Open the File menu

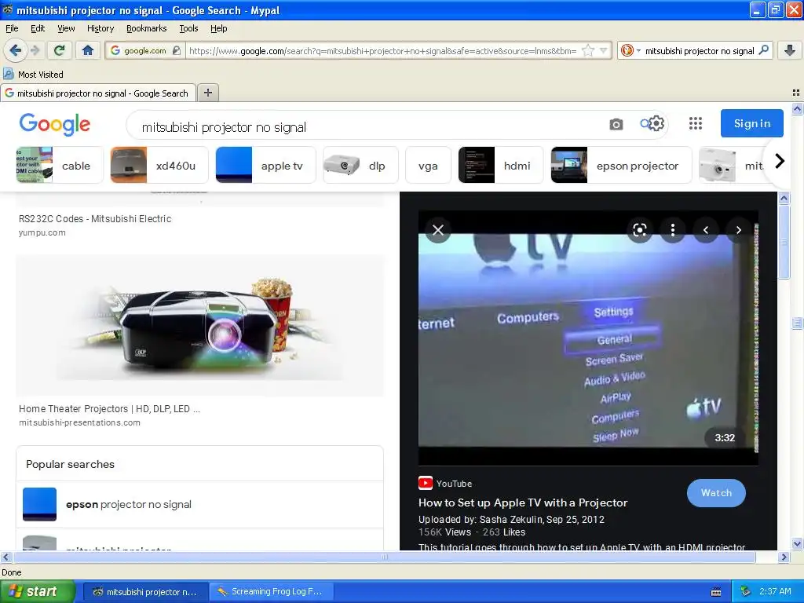pos(12,28)
